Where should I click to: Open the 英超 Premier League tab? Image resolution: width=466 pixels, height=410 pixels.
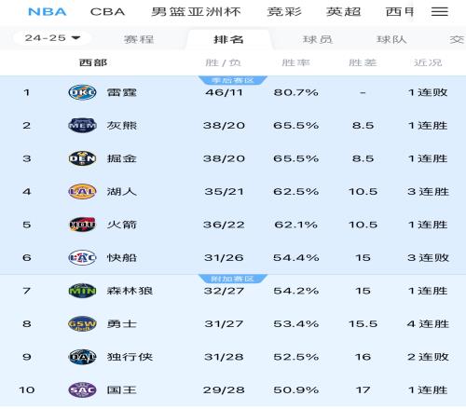click(343, 12)
